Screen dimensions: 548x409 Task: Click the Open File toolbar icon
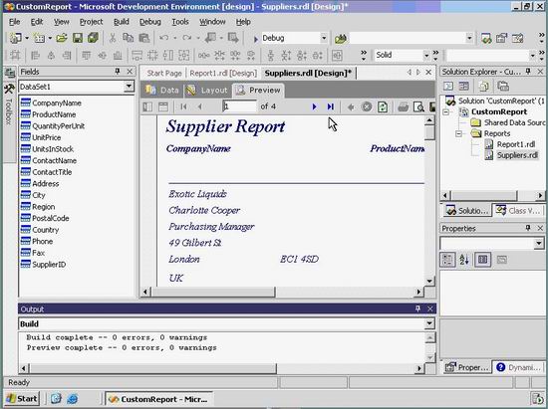point(62,38)
